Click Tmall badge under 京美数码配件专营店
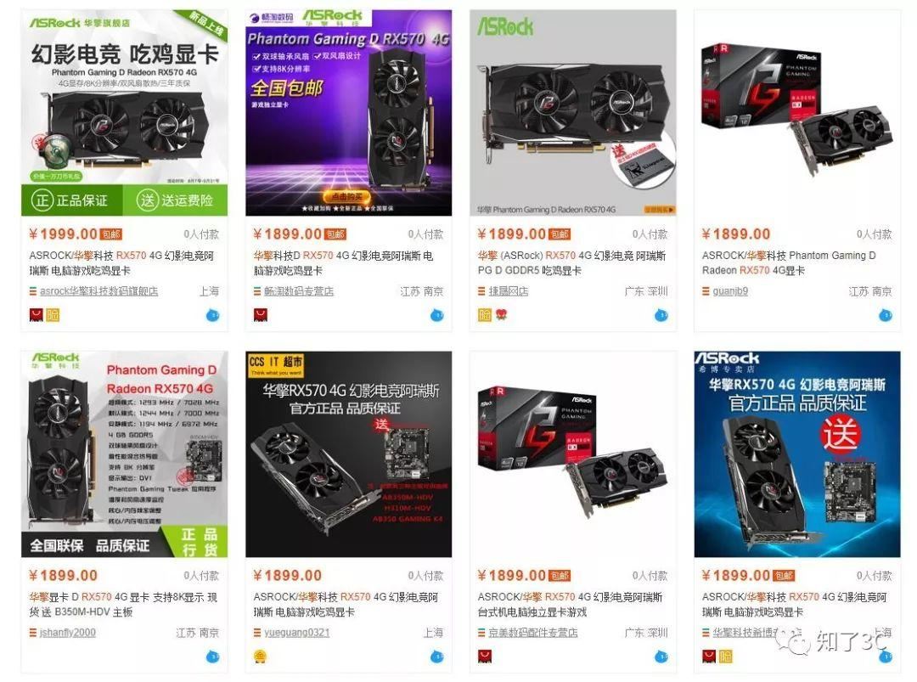This screenshot has width=917, height=682. (484, 657)
